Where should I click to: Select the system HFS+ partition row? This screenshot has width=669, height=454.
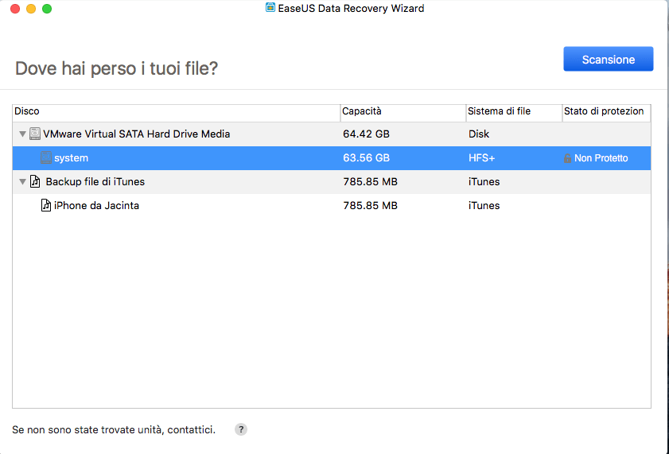coord(332,157)
